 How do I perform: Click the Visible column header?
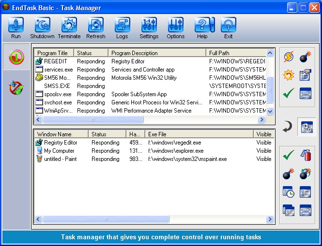[x=264, y=134]
